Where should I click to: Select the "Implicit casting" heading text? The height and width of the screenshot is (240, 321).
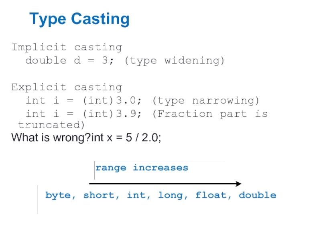tap(67, 47)
